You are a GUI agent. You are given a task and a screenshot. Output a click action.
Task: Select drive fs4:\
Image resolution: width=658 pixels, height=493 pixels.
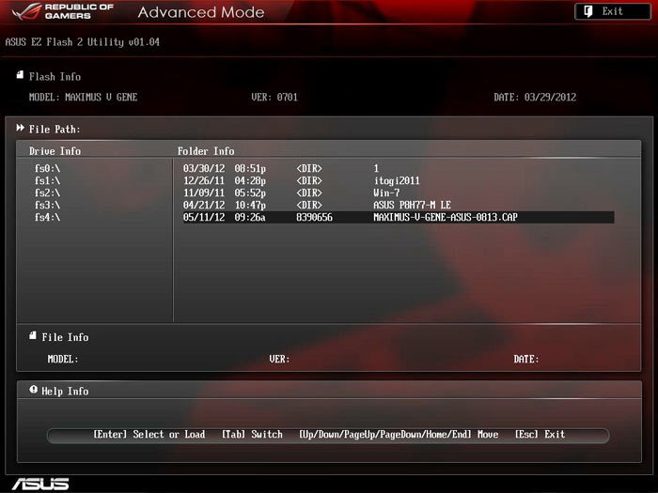(47, 217)
